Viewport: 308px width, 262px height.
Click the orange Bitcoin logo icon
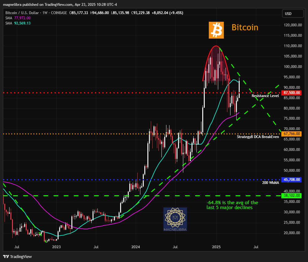(216, 30)
